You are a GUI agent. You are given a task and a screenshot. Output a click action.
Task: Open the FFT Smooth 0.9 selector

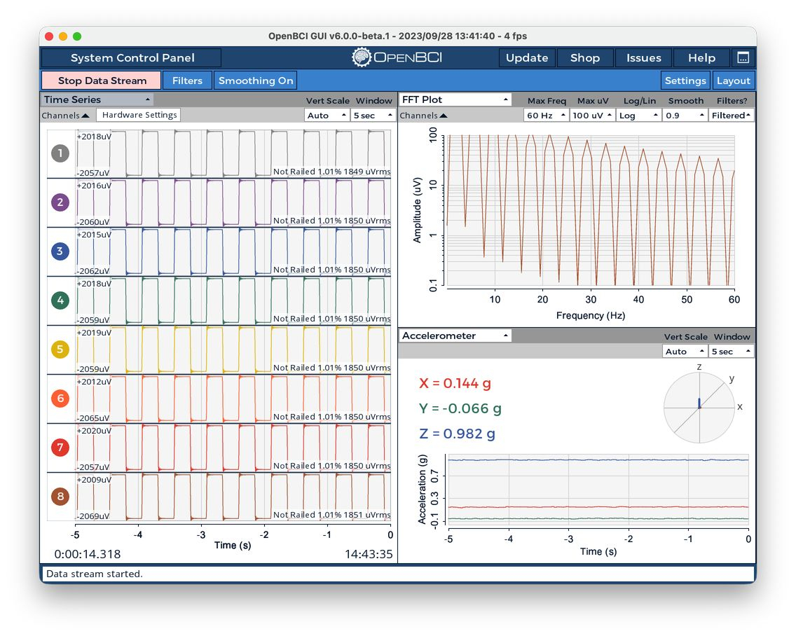(x=685, y=115)
